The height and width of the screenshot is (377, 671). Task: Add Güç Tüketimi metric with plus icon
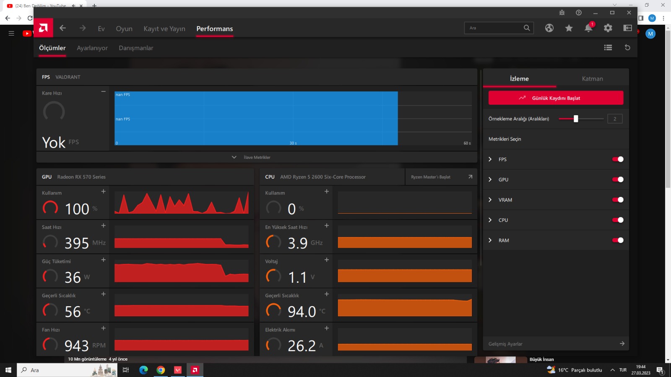click(x=103, y=260)
